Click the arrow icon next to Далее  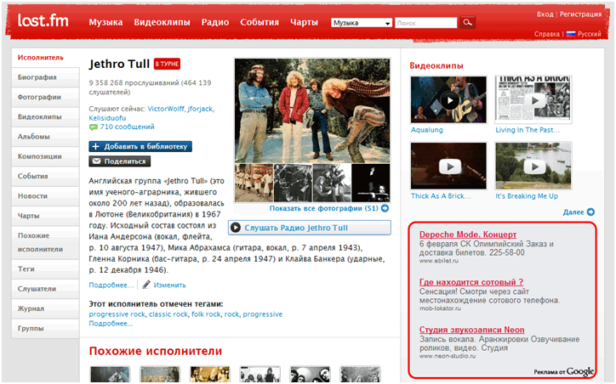(590, 212)
